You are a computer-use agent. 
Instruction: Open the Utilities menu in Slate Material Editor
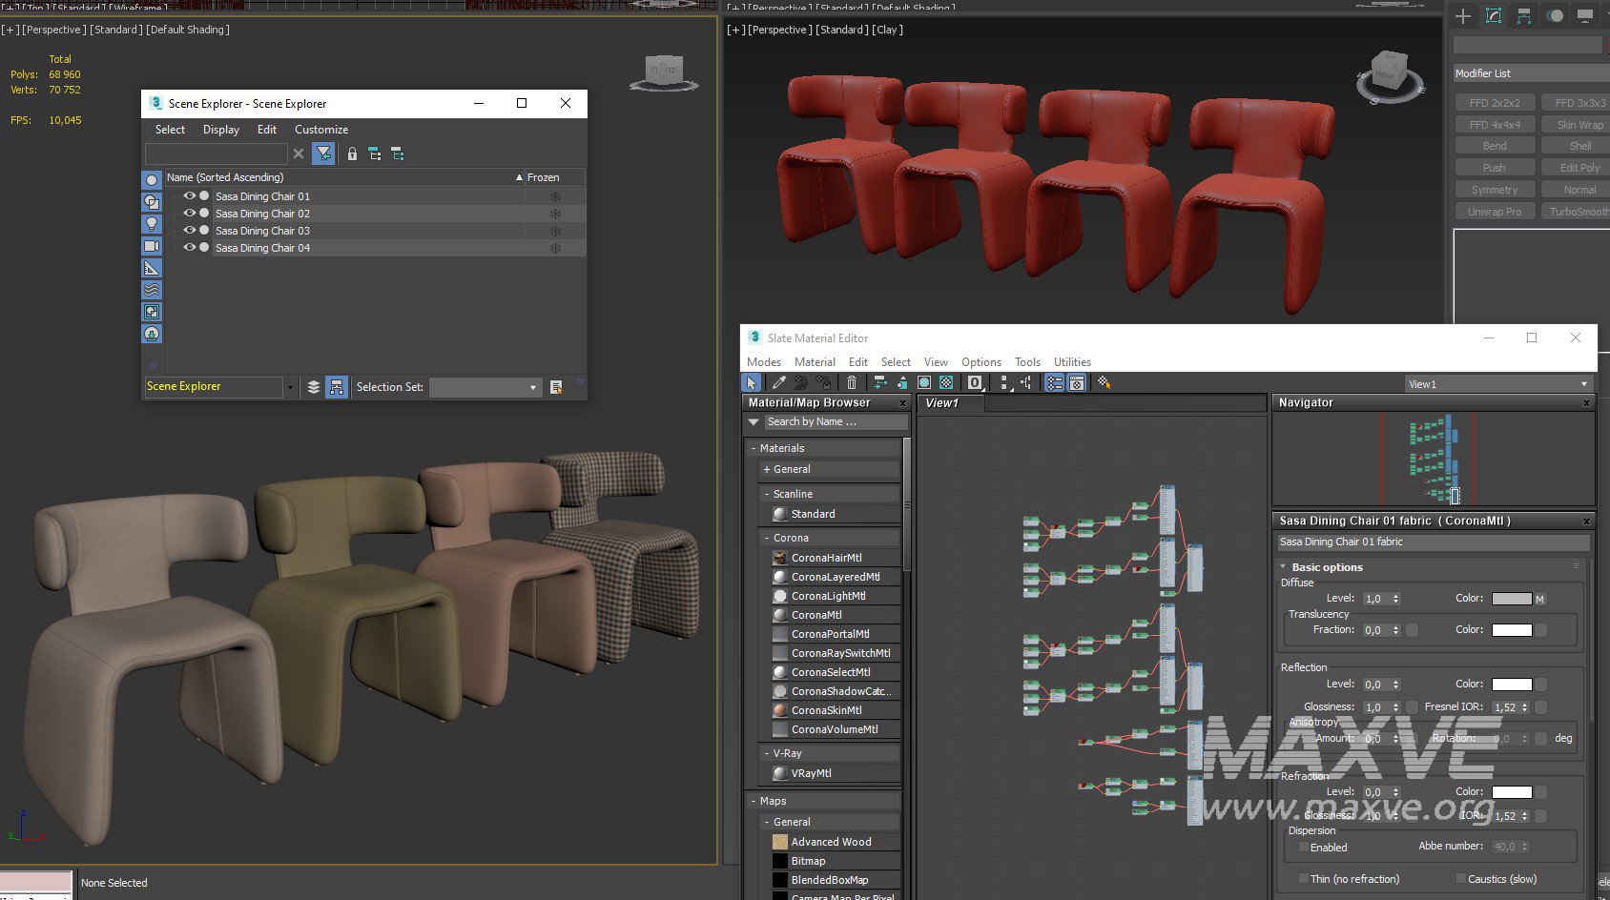coord(1071,362)
